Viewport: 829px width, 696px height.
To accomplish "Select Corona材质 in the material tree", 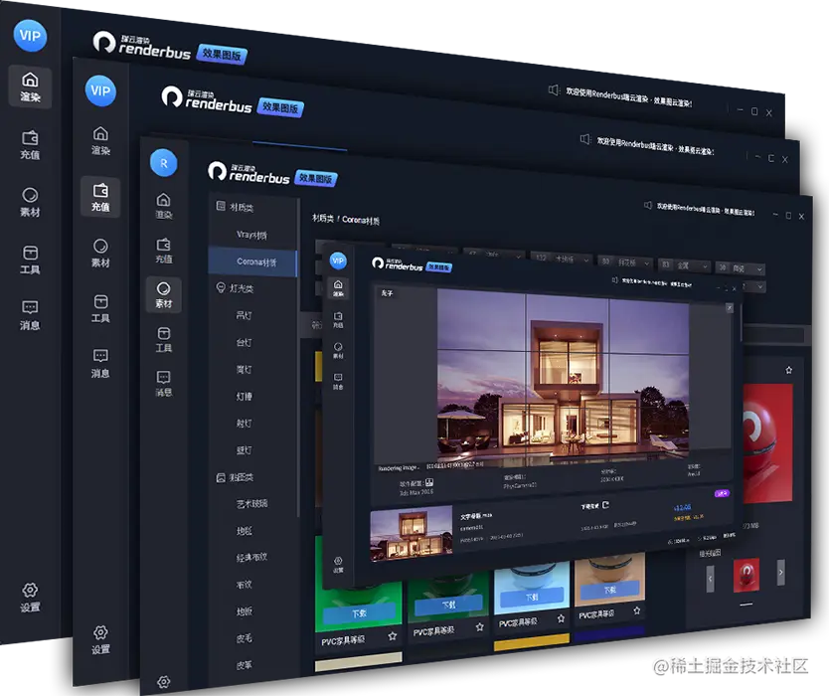I will [x=252, y=261].
